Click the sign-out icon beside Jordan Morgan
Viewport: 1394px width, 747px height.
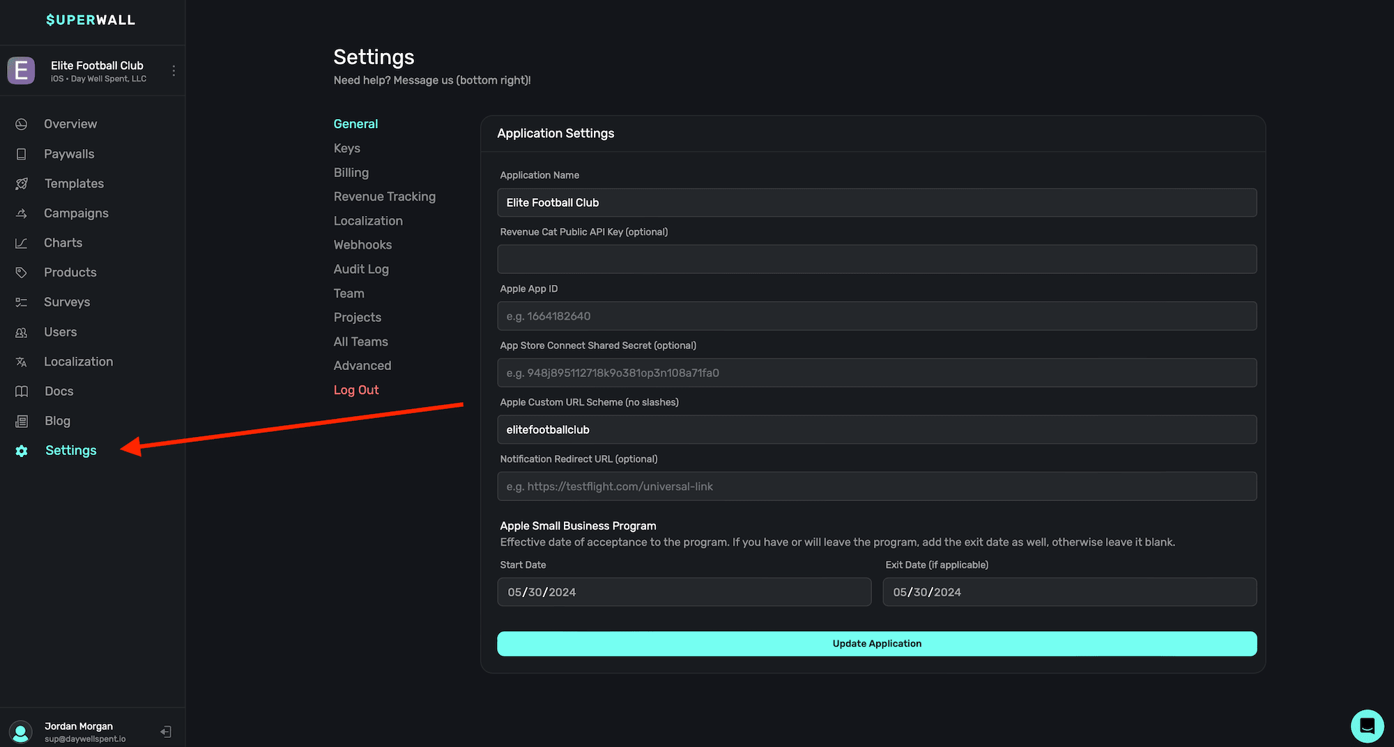pos(166,732)
